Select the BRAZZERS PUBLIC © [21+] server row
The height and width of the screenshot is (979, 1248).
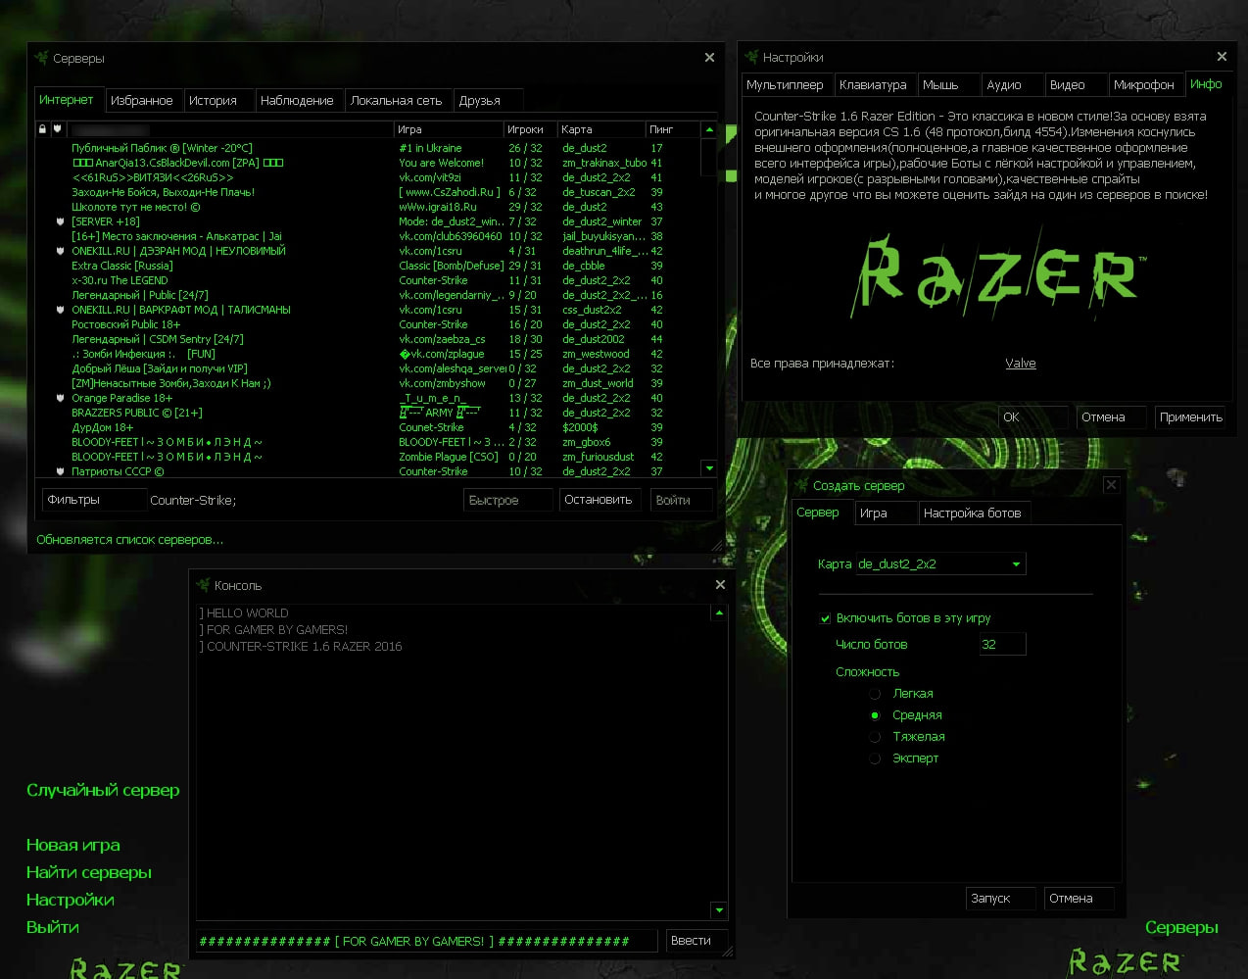point(368,413)
